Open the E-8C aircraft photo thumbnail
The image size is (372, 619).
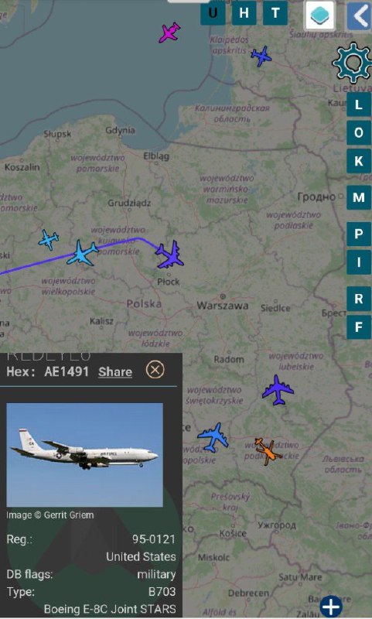(x=85, y=455)
